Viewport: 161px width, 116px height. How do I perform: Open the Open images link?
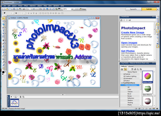point(129,43)
